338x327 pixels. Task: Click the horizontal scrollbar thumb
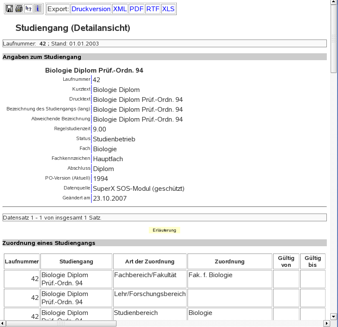[x=61, y=323]
